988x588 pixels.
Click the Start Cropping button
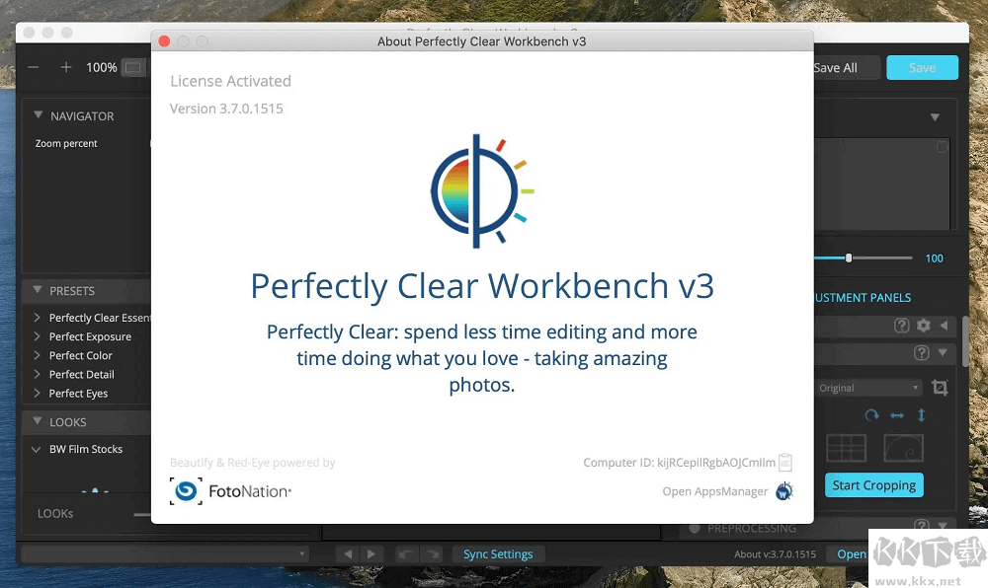coord(874,485)
